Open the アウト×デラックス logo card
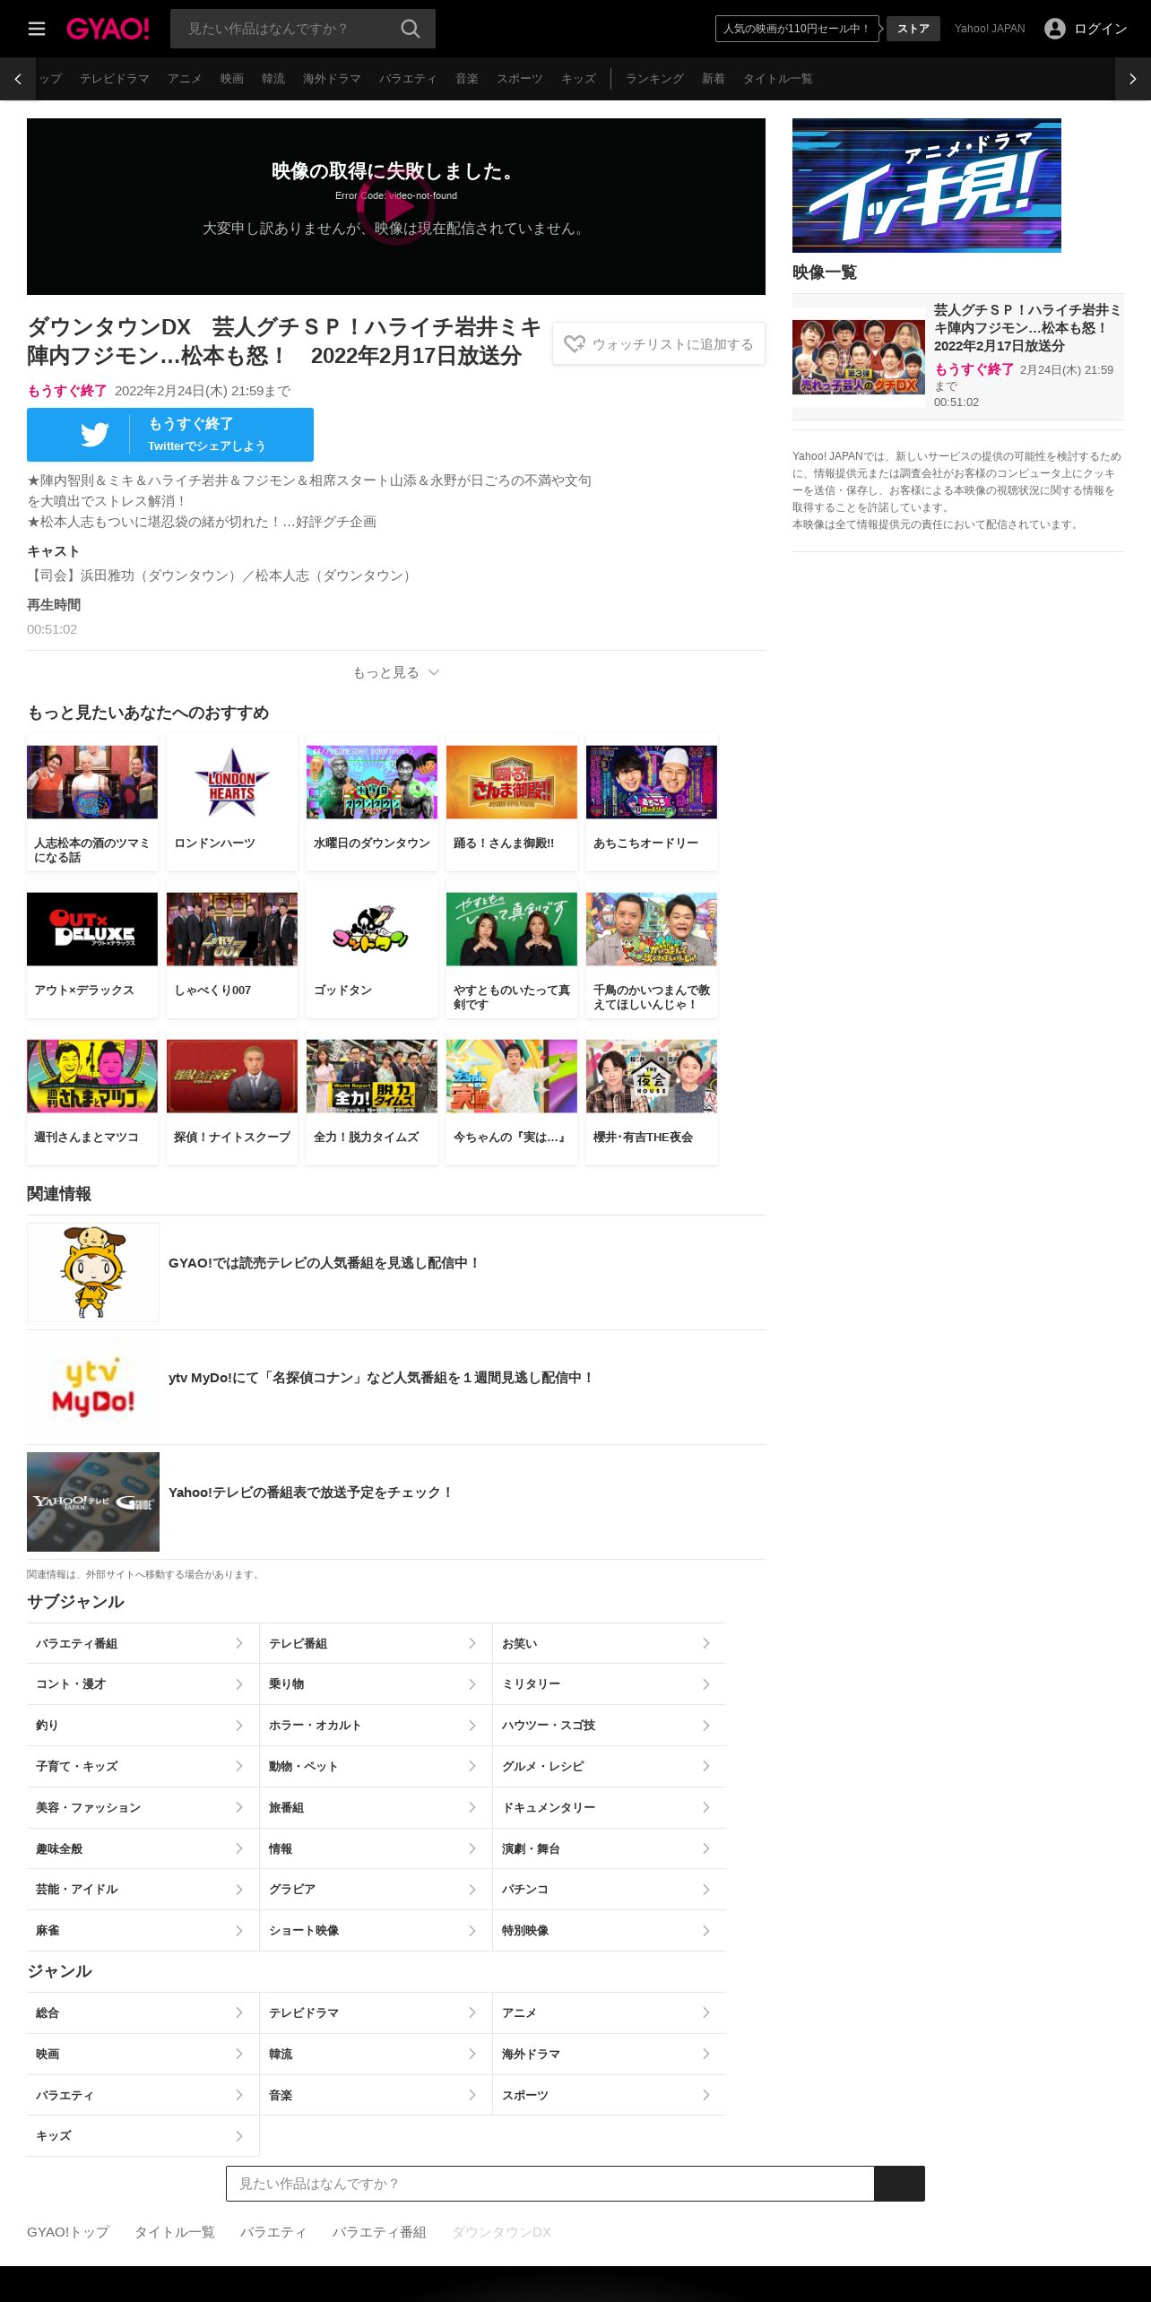Screen dimensions: 1151x2302 pyautogui.click(x=92, y=929)
